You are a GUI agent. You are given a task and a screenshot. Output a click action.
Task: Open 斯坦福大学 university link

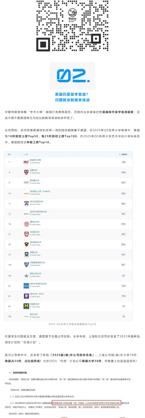click(x=34, y=180)
